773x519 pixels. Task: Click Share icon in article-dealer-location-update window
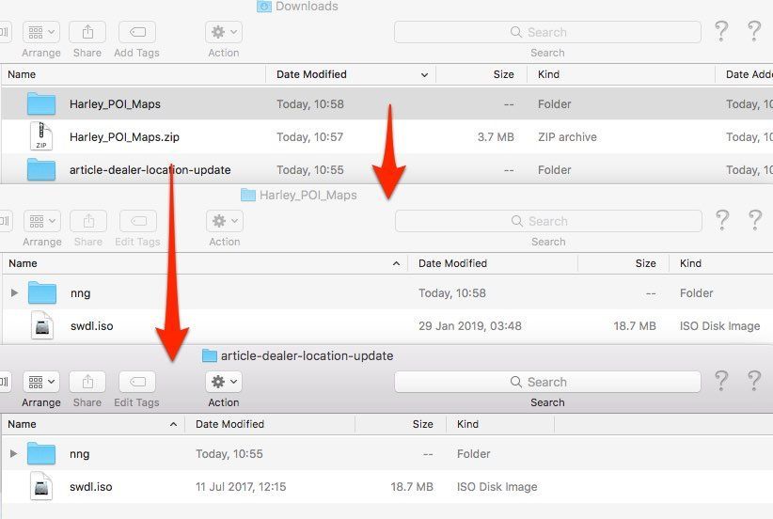87,382
